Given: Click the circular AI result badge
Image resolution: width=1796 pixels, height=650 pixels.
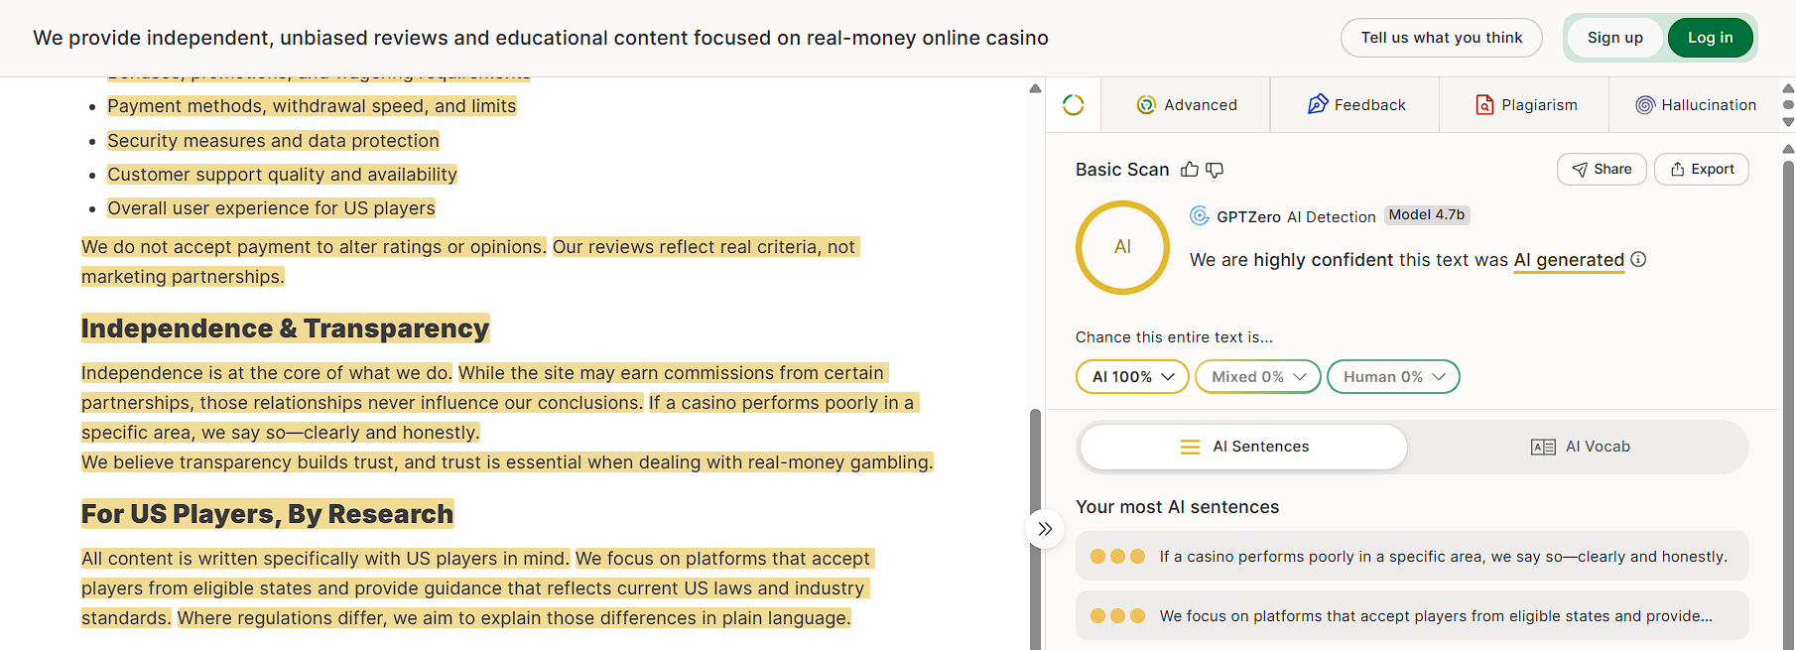Looking at the screenshot, I should pyautogui.click(x=1122, y=247).
